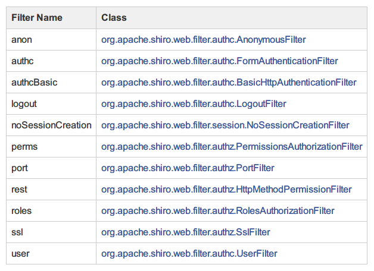Open the NoSessionCreationFilter class link
374x271 pixels.
pyautogui.click(x=225, y=125)
